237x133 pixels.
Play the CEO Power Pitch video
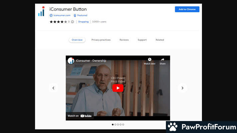pos(117,88)
